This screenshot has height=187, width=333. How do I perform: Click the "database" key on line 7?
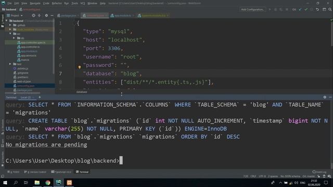[98, 74]
